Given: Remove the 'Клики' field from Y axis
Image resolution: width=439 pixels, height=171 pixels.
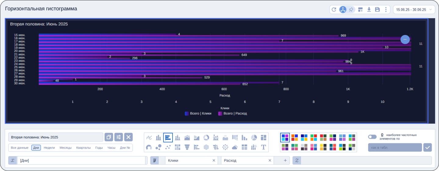Looking at the screenshot, I should (214, 160).
